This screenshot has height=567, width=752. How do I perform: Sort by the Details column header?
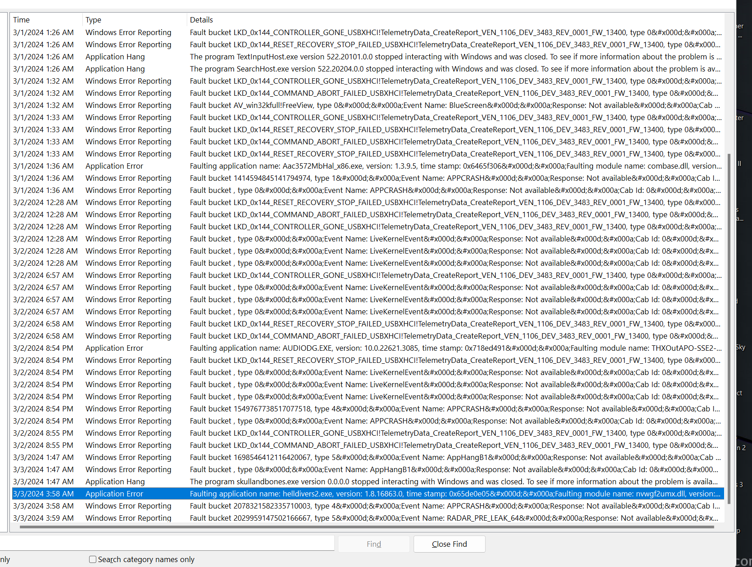point(455,20)
